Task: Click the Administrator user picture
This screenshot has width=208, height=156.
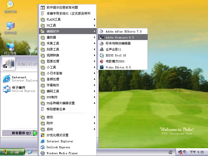Action: (x=9, y=64)
